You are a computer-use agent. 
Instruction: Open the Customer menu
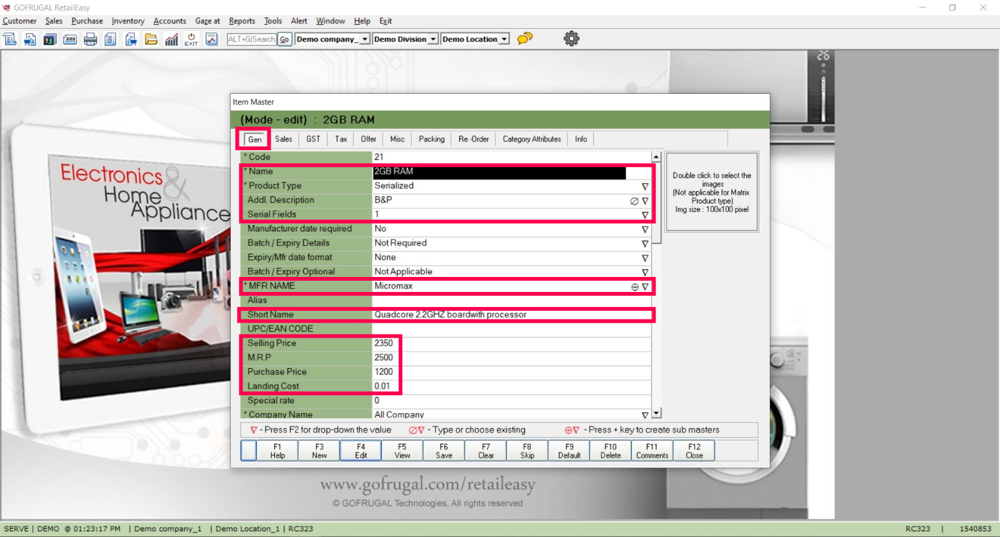point(19,21)
